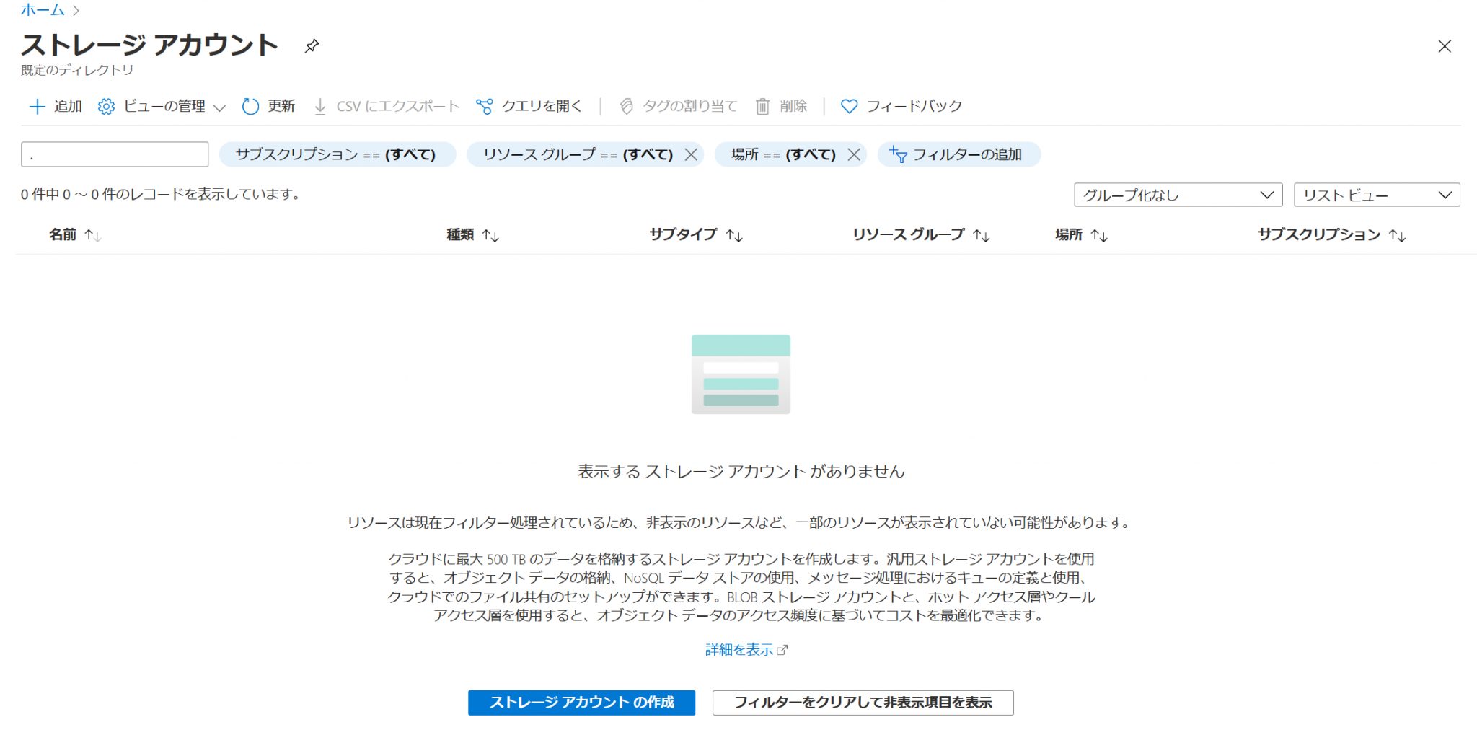Click the 更新 refresh icon
Image resolution: width=1477 pixels, height=730 pixels.
250,107
